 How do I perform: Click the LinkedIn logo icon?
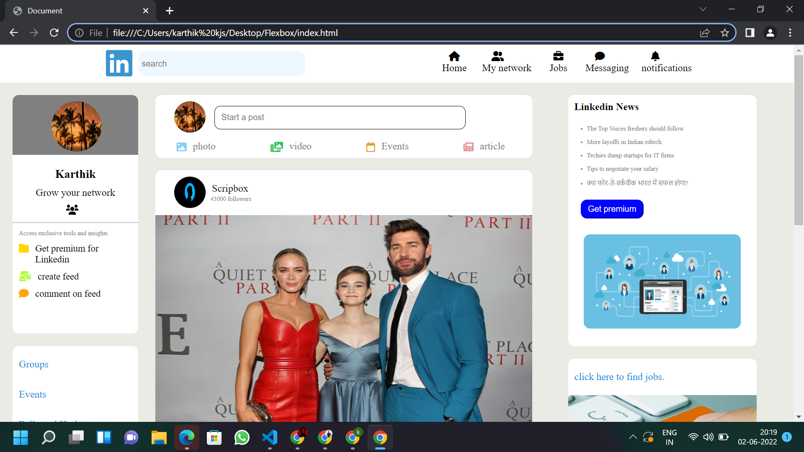coord(119,63)
